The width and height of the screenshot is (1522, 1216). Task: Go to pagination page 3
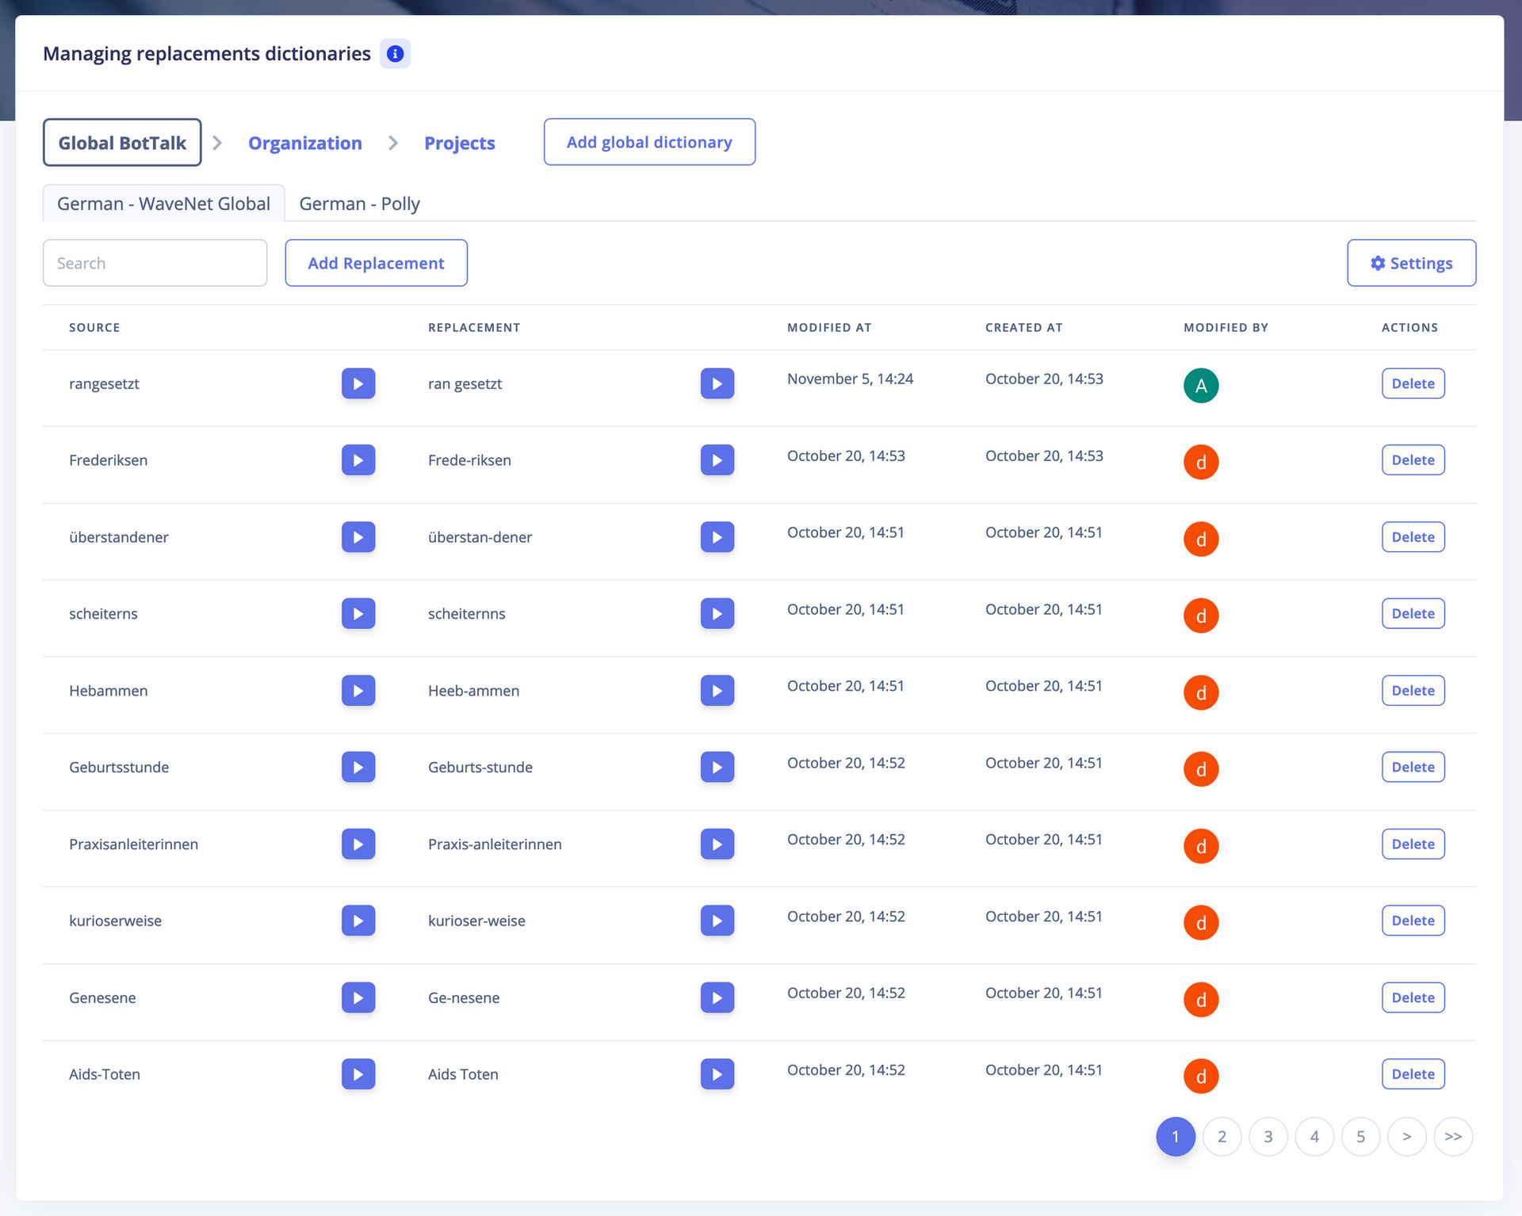point(1268,1137)
